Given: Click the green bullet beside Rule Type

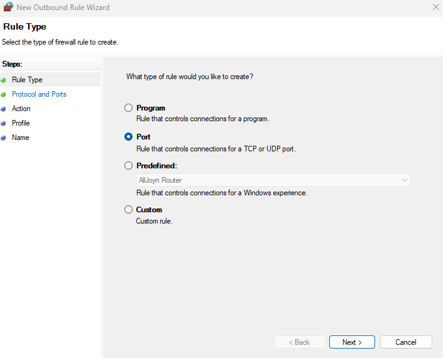Looking at the screenshot, I should (4, 80).
